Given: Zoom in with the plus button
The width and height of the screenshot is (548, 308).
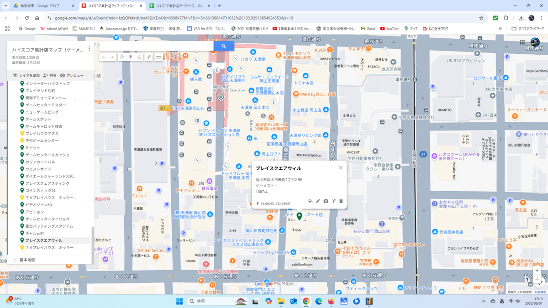Looking at the screenshot, I should point(537,271).
